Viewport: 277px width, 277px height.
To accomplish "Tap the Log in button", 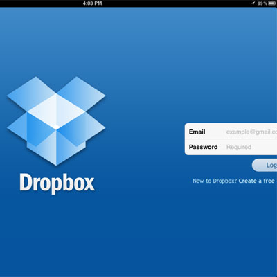I will click(x=265, y=165).
